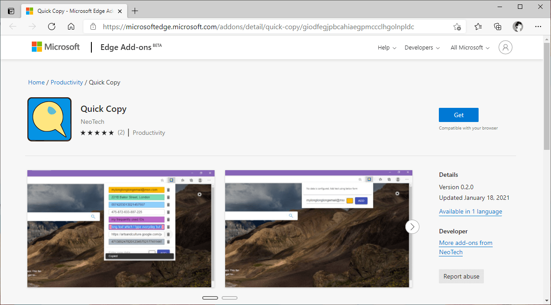Select the second carousel page indicator
551x305 pixels.
230,298
